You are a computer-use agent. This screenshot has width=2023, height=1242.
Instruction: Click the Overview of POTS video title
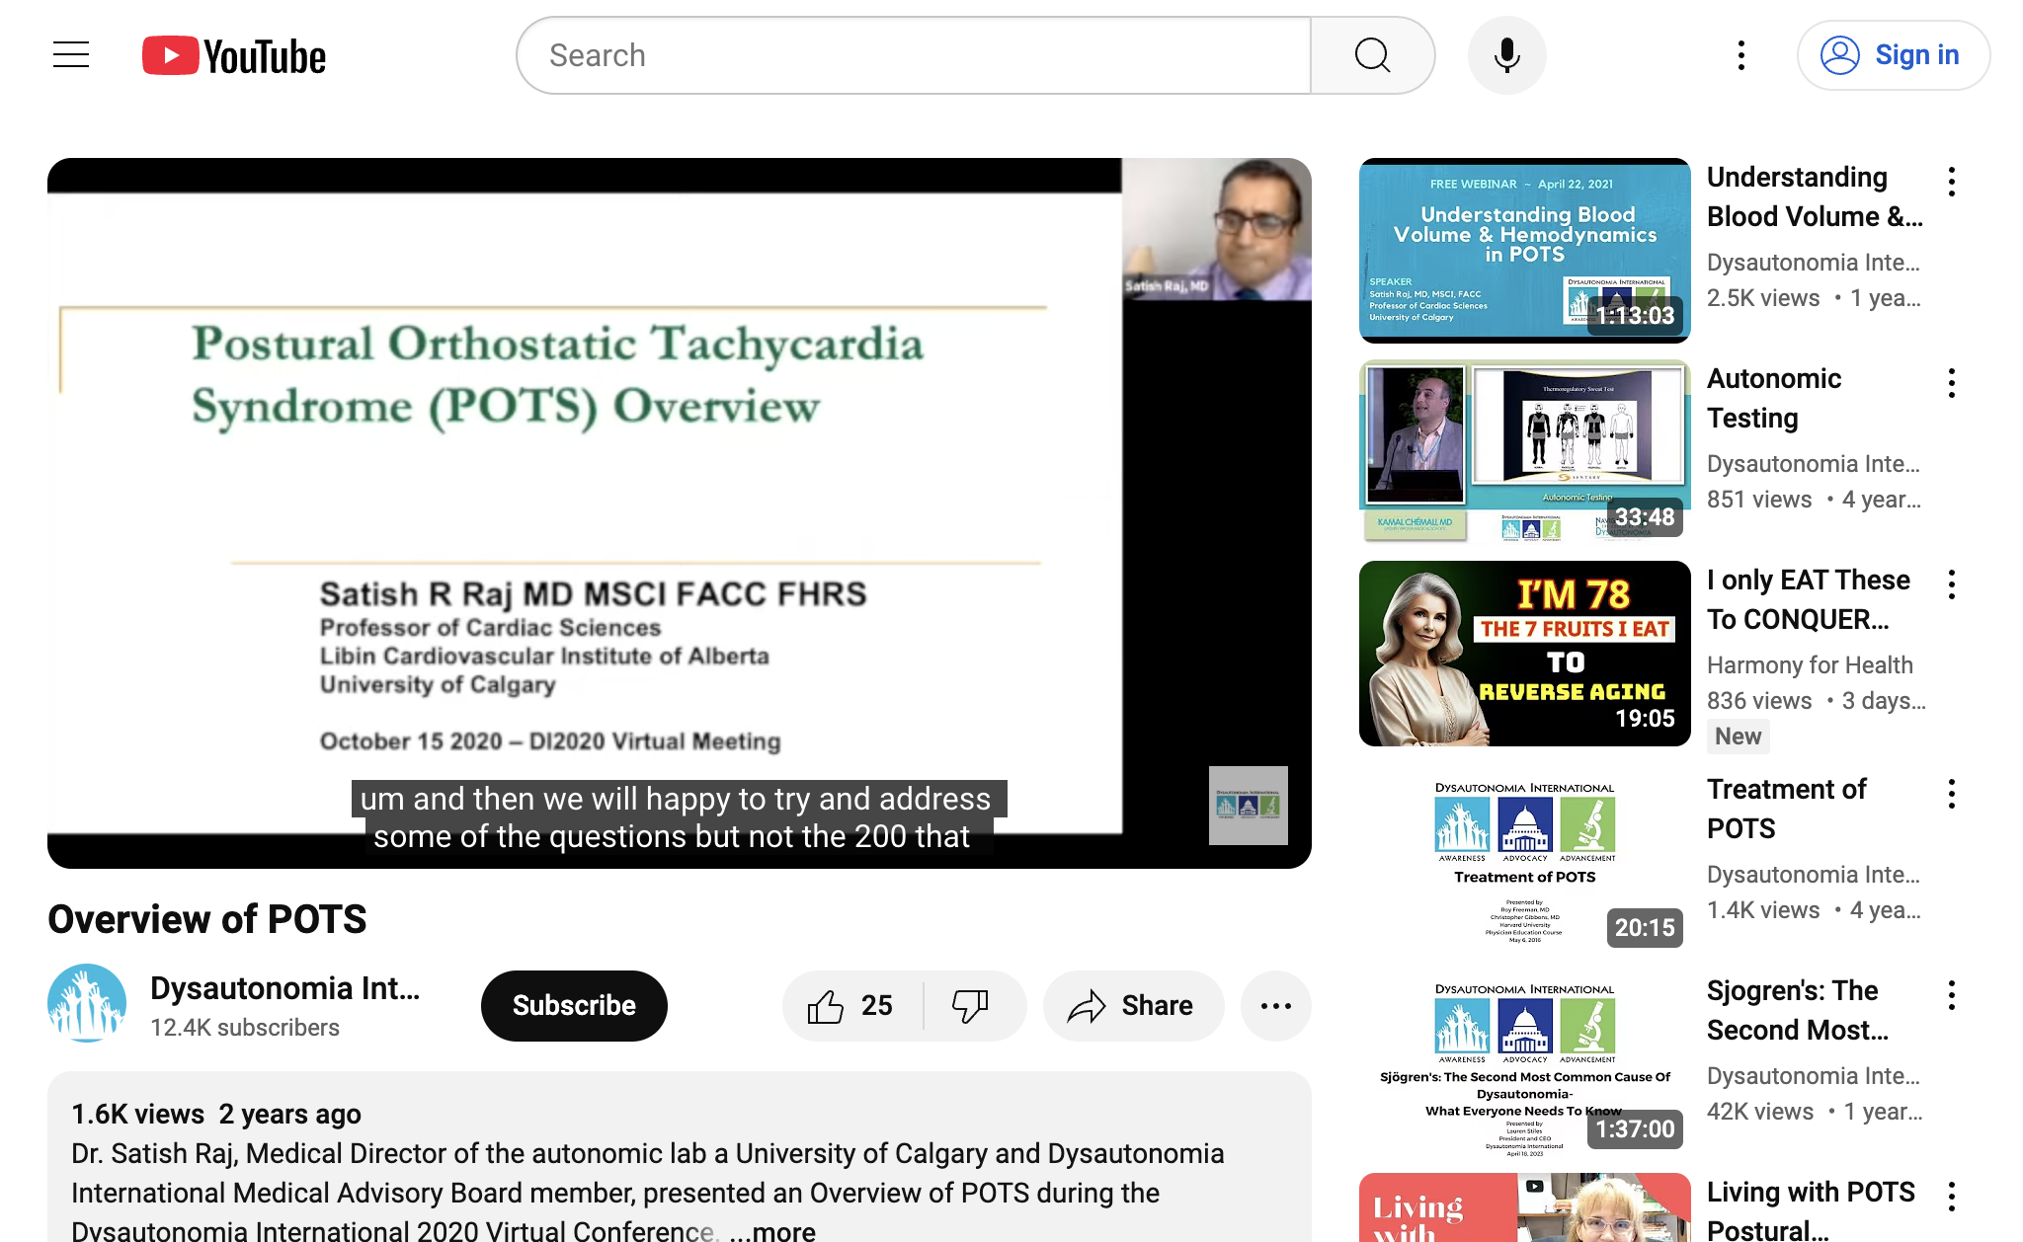(207, 919)
